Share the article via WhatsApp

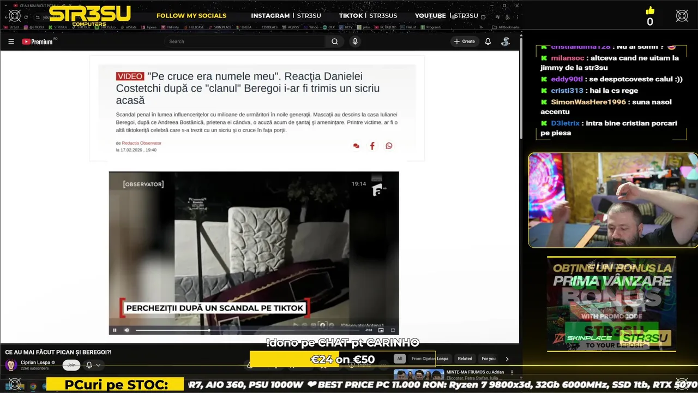tap(389, 146)
